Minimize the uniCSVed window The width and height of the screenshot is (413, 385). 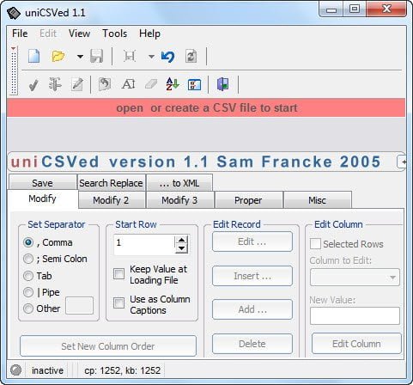[331, 9]
